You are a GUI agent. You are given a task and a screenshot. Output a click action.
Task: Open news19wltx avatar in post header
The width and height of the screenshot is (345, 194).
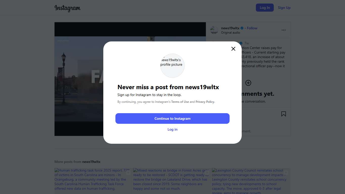(x=214, y=30)
